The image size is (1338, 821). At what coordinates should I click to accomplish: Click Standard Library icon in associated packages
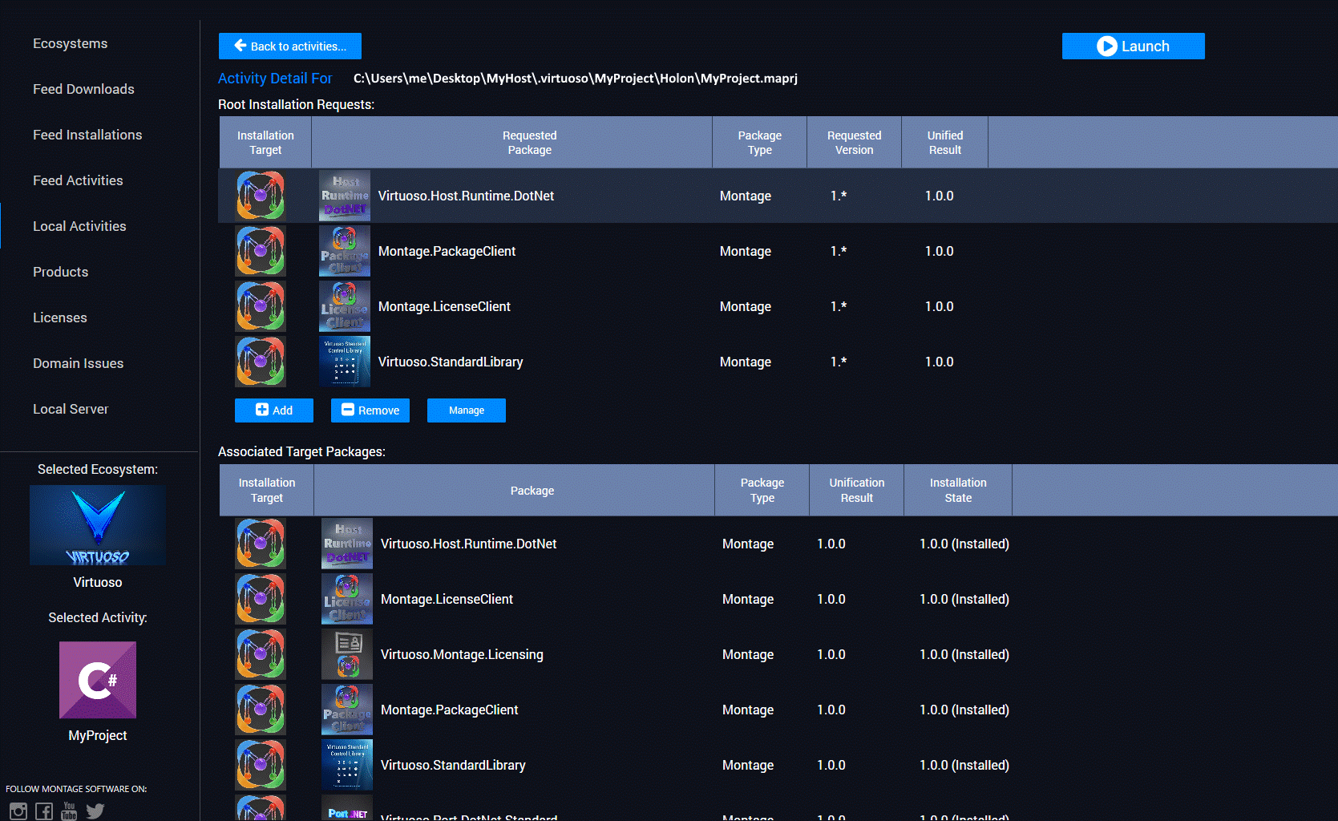(x=347, y=765)
